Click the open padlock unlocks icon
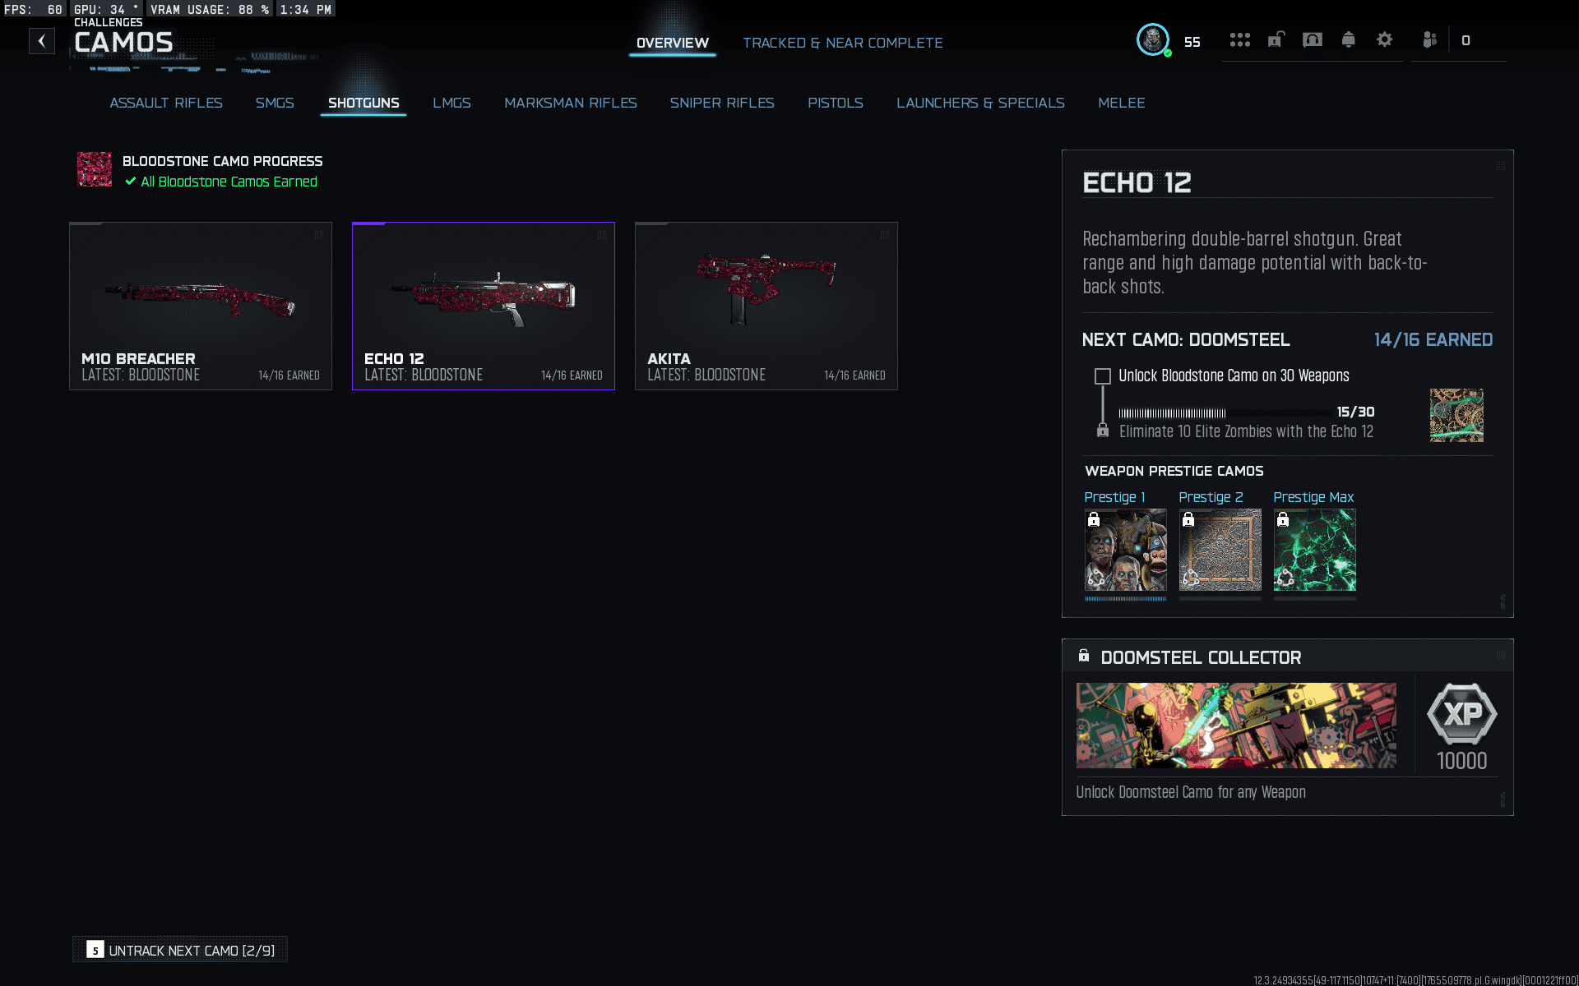 pos(1276,40)
